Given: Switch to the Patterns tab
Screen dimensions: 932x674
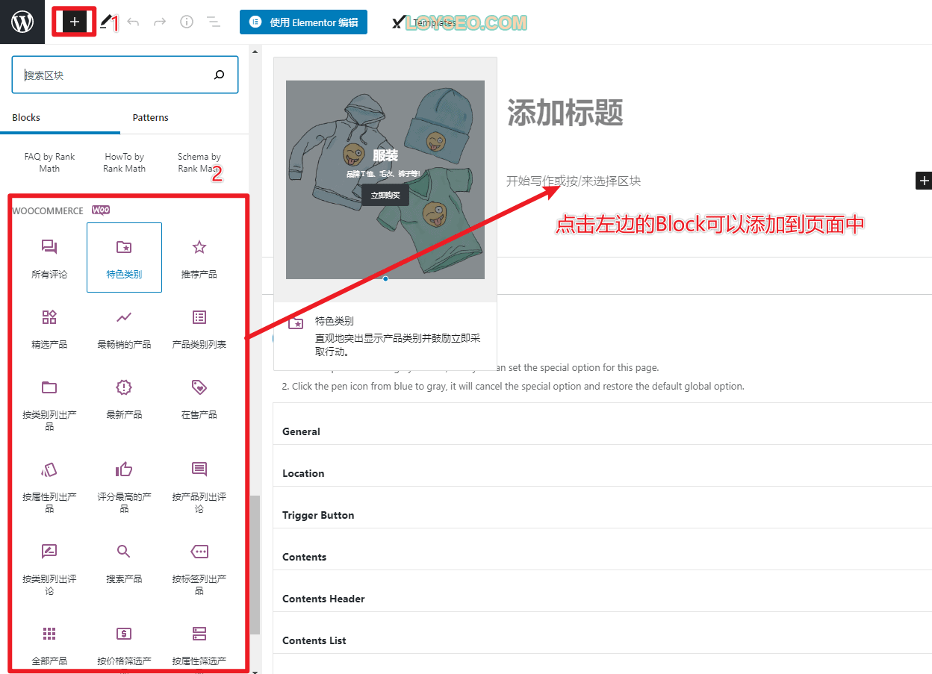Looking at the screenshot, I should click(151, 118).
